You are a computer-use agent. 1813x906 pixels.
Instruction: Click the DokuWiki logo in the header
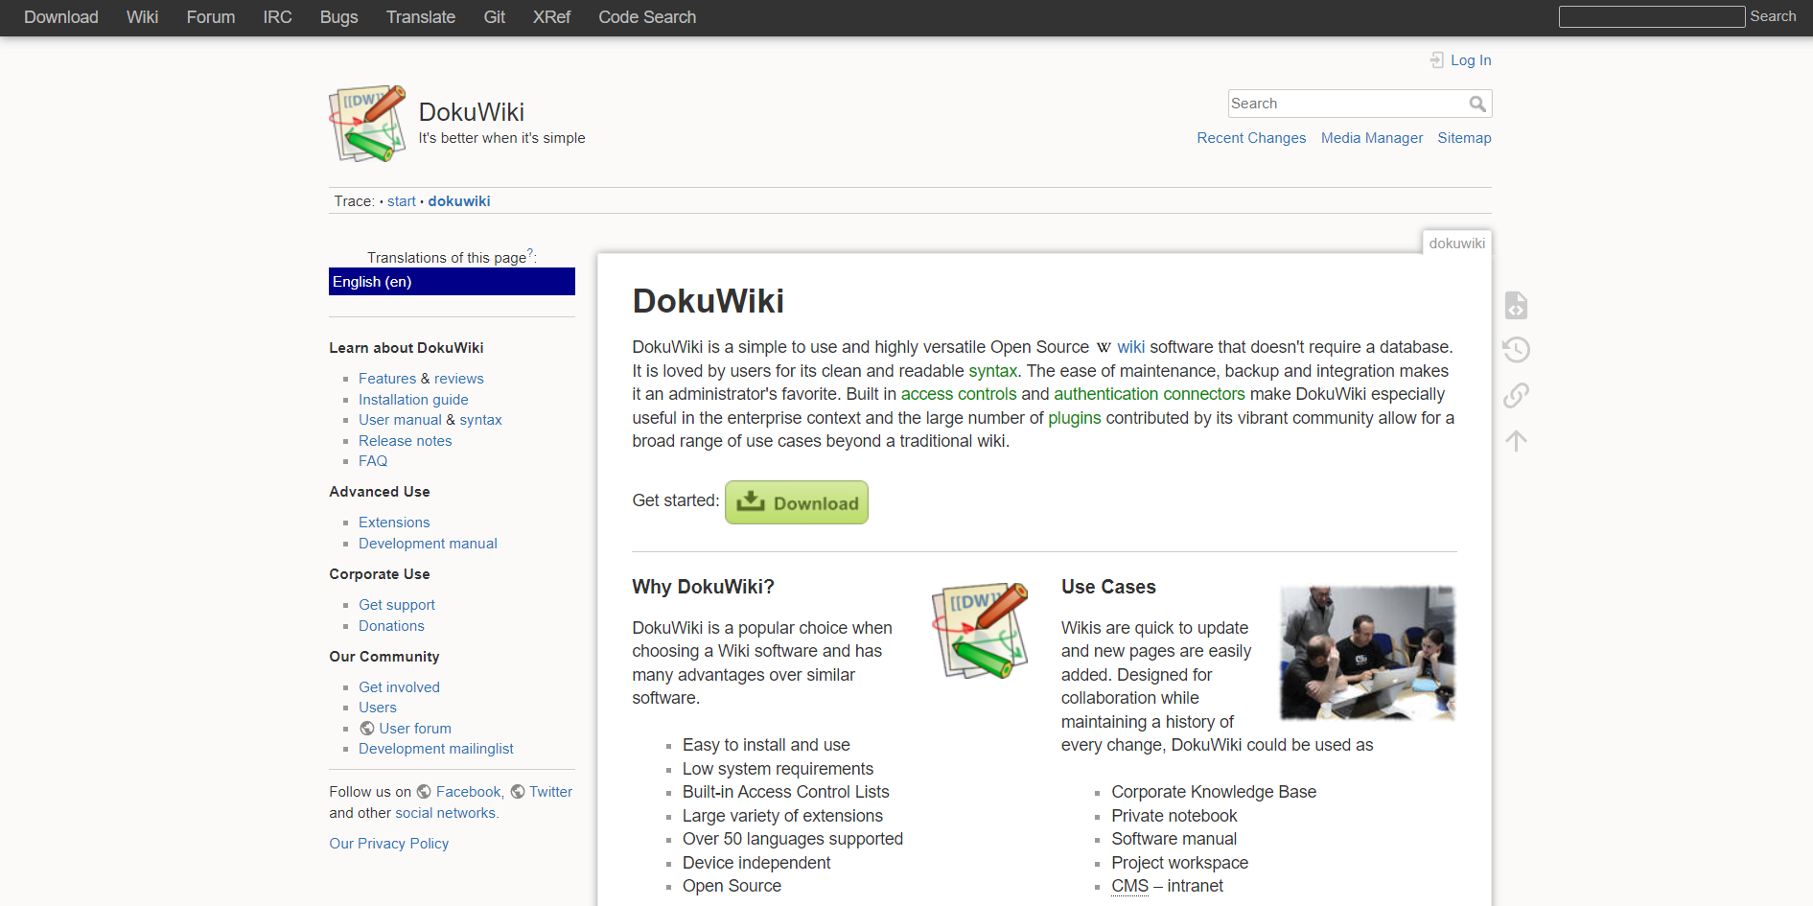click(x=367, y=124)
